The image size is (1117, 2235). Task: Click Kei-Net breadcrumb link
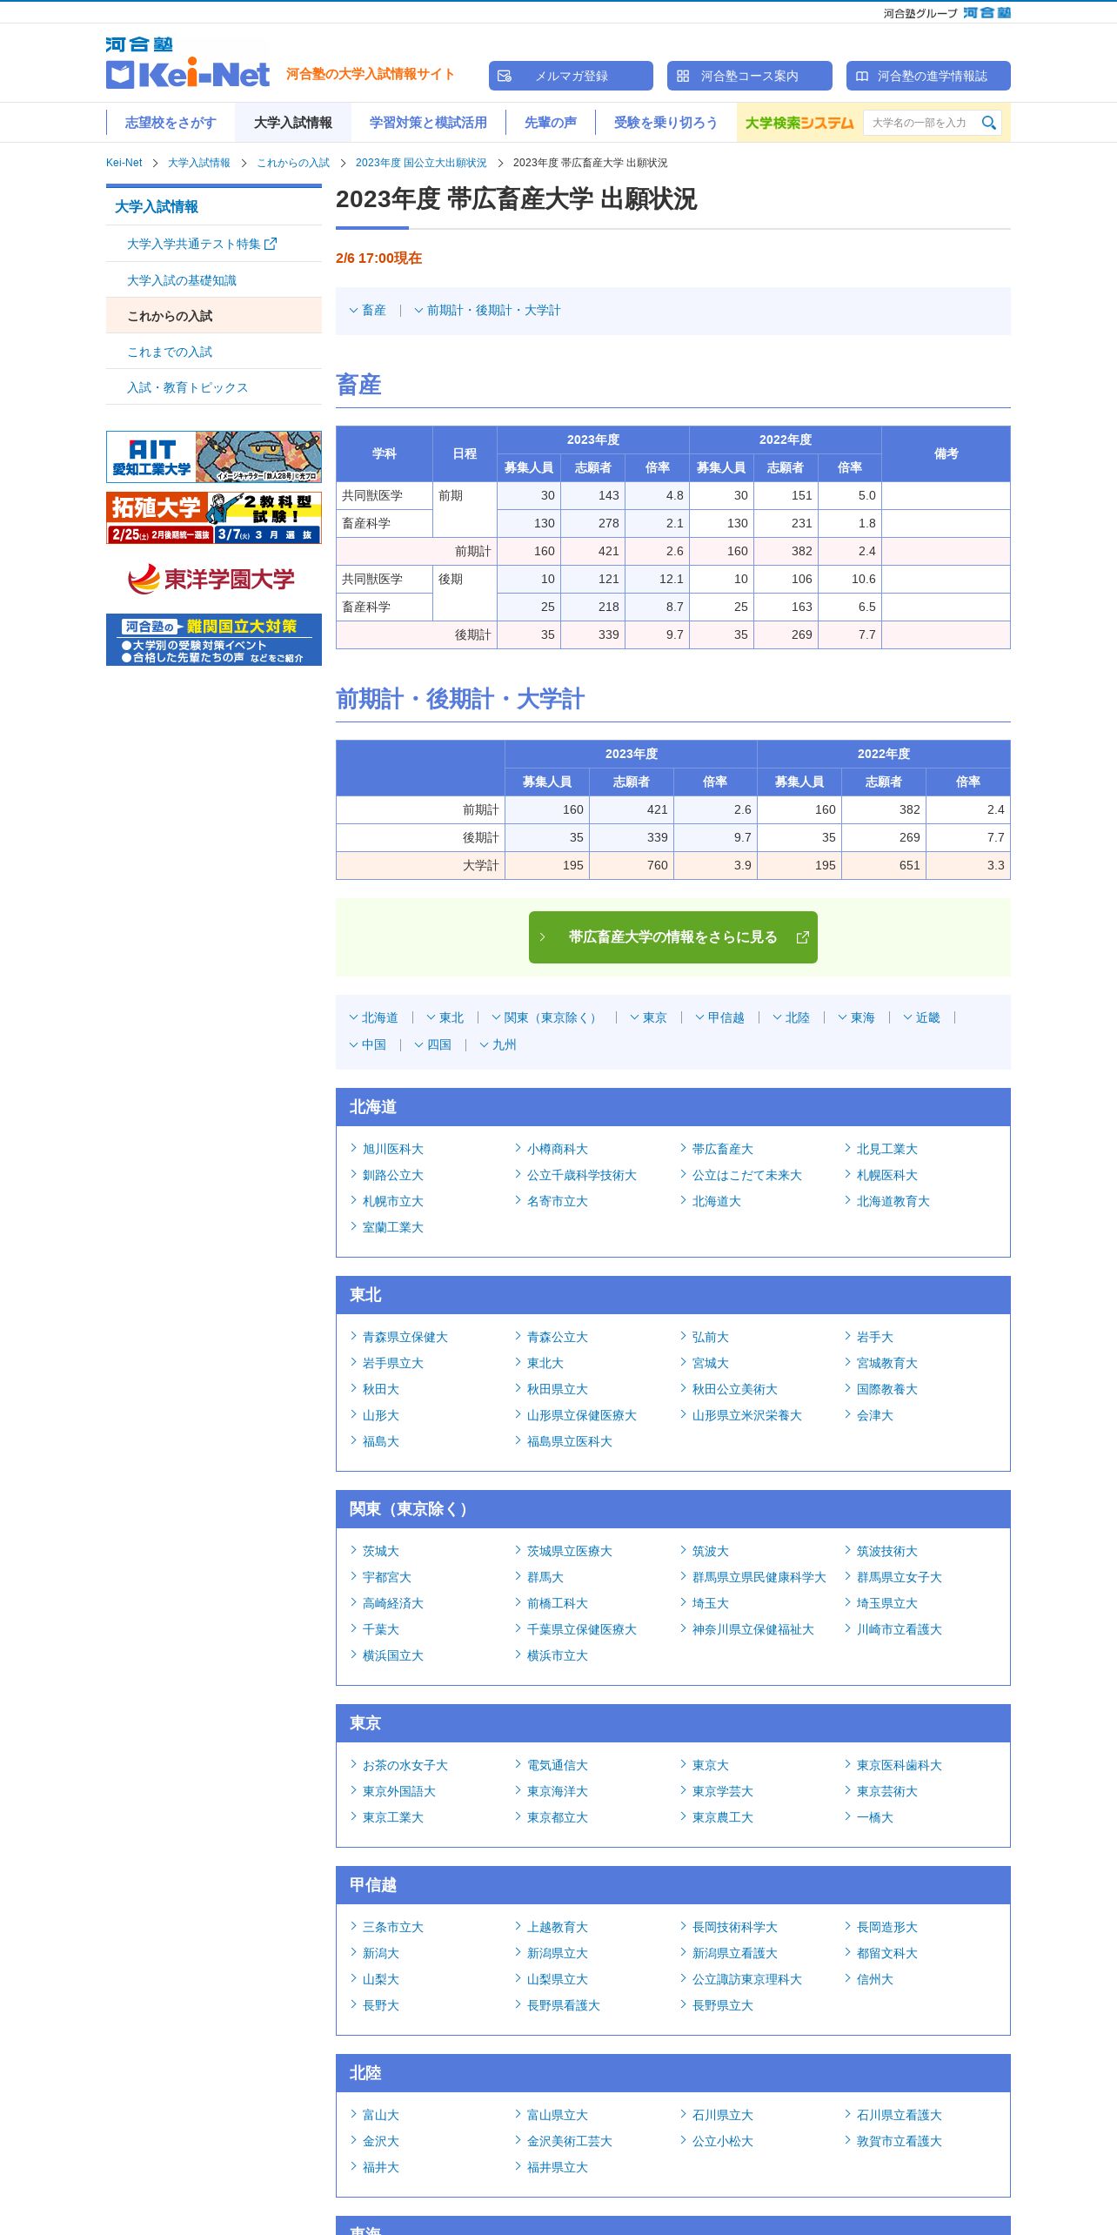pos(124,163)
